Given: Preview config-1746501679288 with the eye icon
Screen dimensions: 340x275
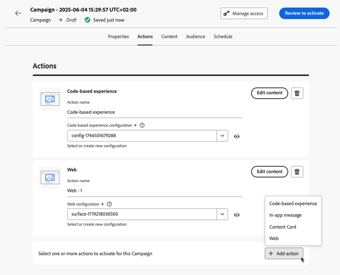Looking at the screenshot, I should pyautogui.click(x=237, y=136).
